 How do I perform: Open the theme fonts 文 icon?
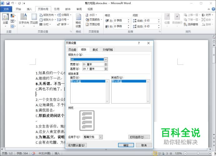[12, 21]
